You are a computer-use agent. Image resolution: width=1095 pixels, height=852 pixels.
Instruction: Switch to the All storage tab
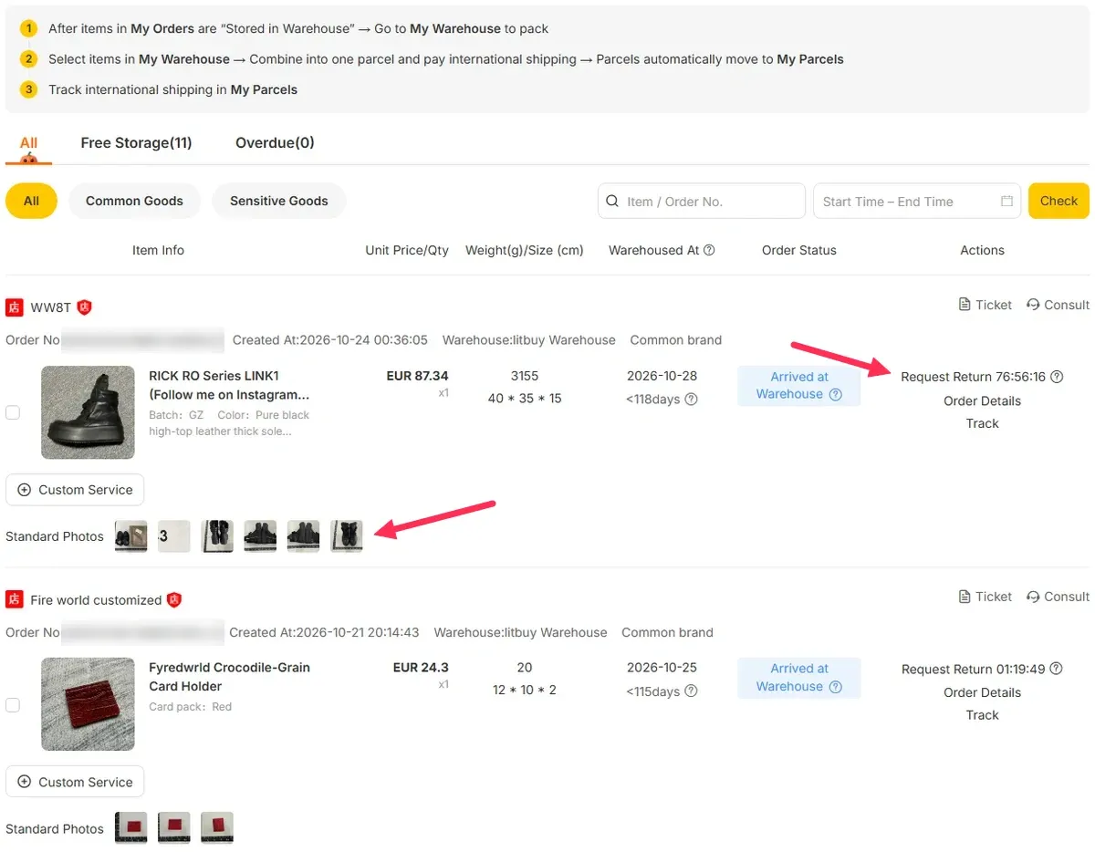tap(28, 143)
